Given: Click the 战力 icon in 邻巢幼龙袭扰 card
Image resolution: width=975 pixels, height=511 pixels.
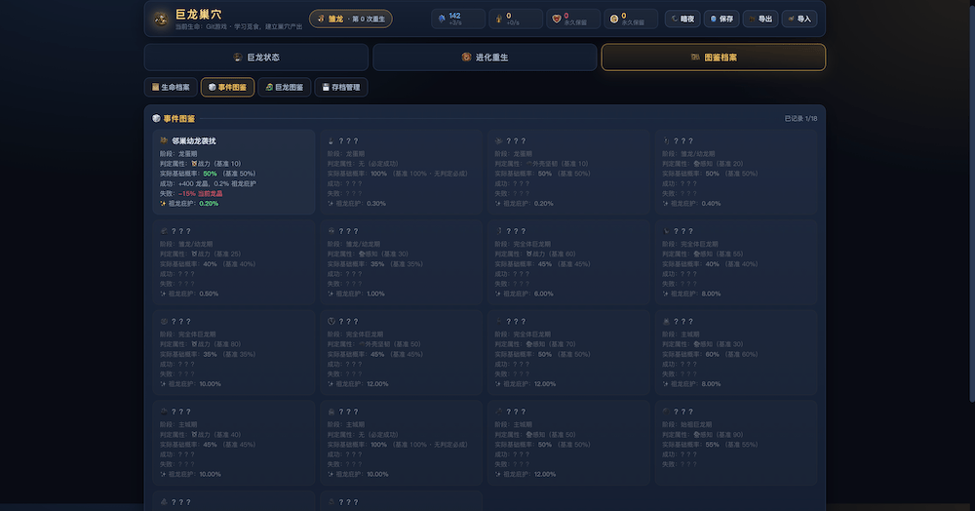Looking at the screenshot, I should coord(194,164).
